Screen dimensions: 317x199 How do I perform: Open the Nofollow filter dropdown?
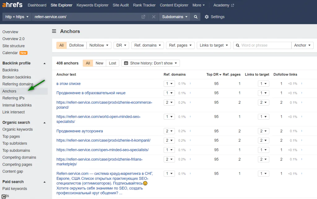[x=99, y=45]
